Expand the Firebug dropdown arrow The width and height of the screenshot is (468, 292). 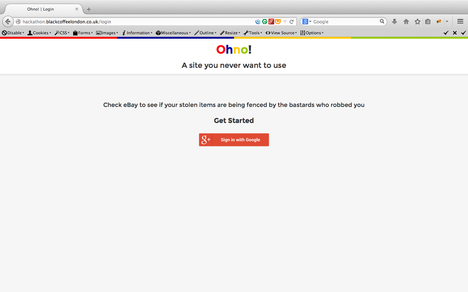[447, 22]
